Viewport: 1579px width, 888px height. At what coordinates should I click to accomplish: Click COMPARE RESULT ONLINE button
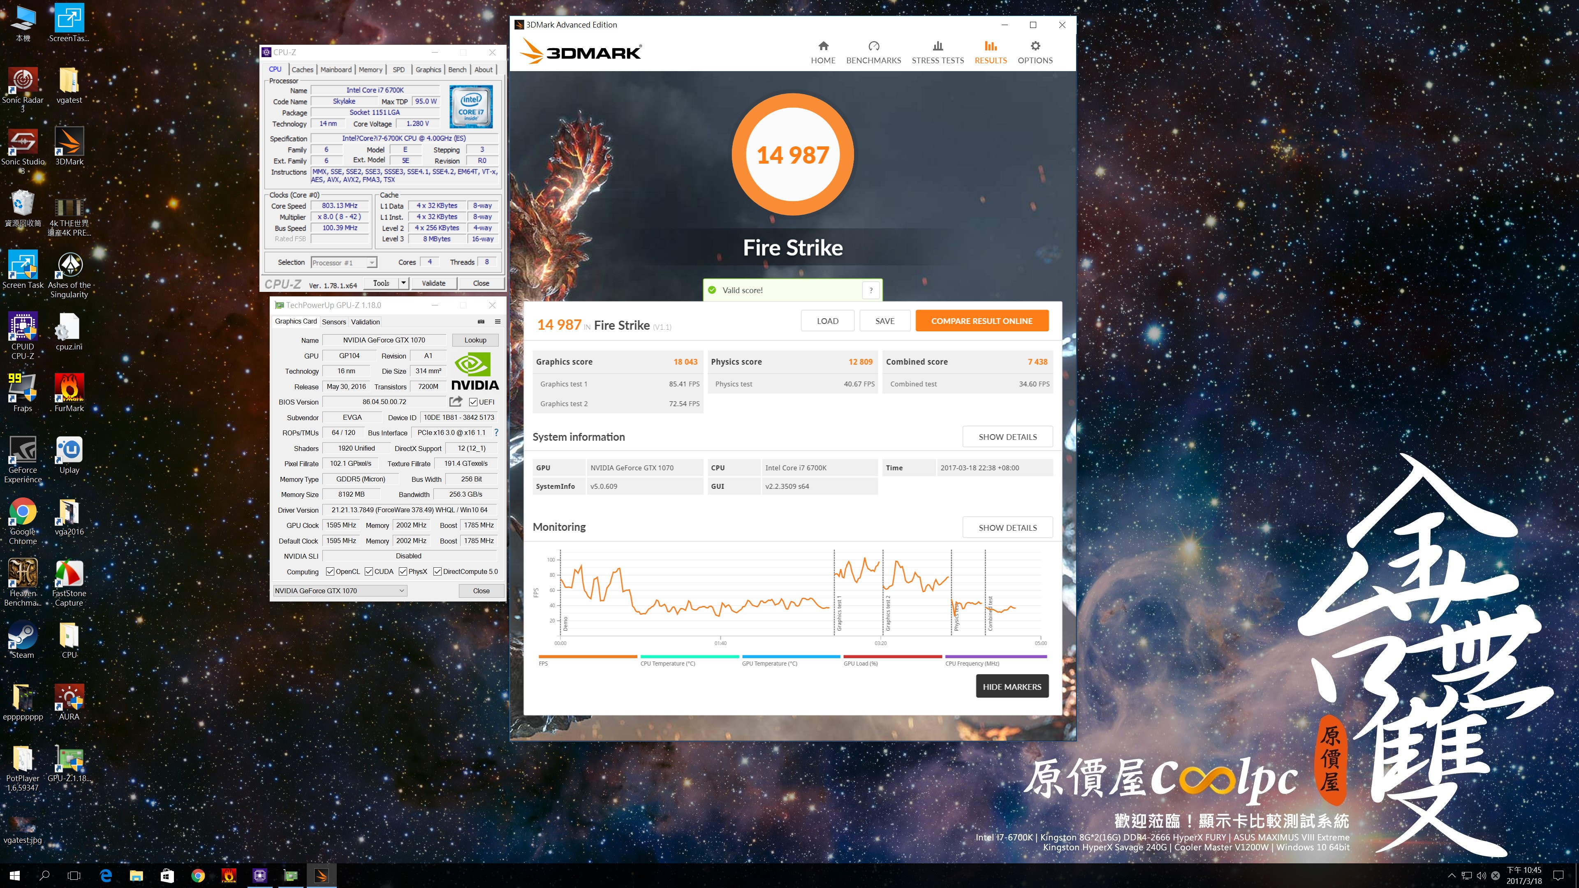982,321
